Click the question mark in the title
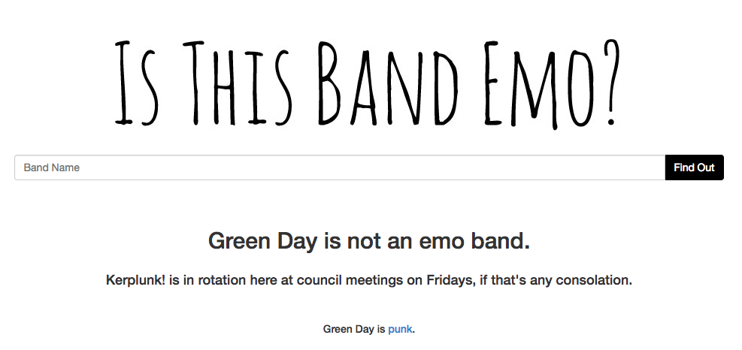 coord(610,83)
